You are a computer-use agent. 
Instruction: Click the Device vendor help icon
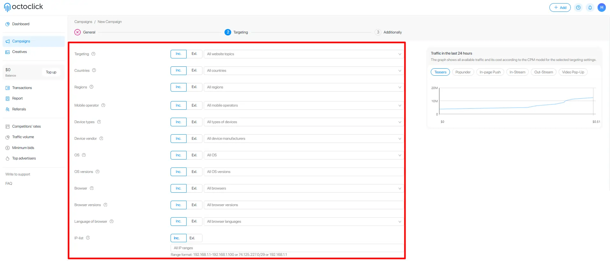(x=101, y=138)
